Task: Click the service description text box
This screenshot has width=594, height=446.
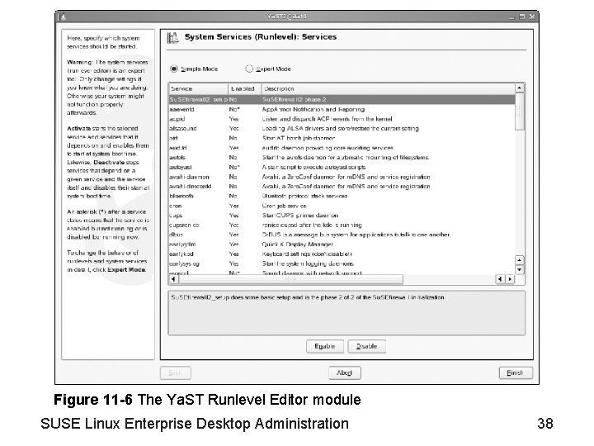Action: click(x=346, y=313)
